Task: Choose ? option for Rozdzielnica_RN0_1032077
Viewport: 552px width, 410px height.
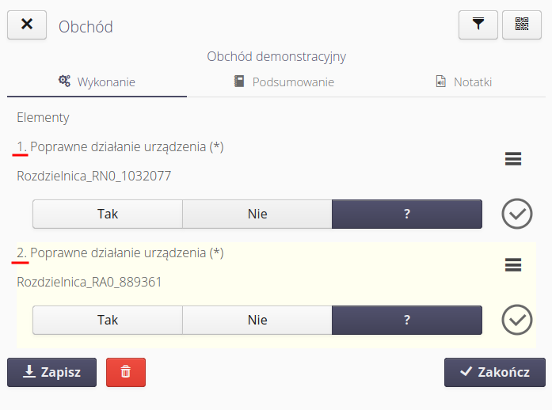Action: [x=406, y=214]
